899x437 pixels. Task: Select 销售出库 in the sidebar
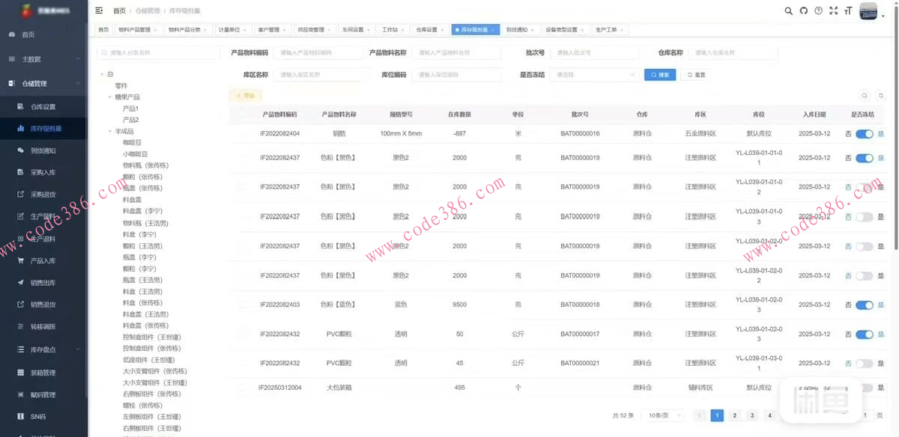point(40,282)
